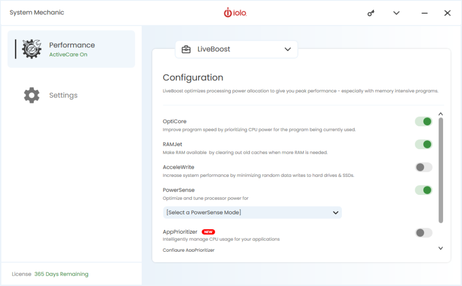Click the license key icon
The image size is (462, 286).
(x=371, y=13)
